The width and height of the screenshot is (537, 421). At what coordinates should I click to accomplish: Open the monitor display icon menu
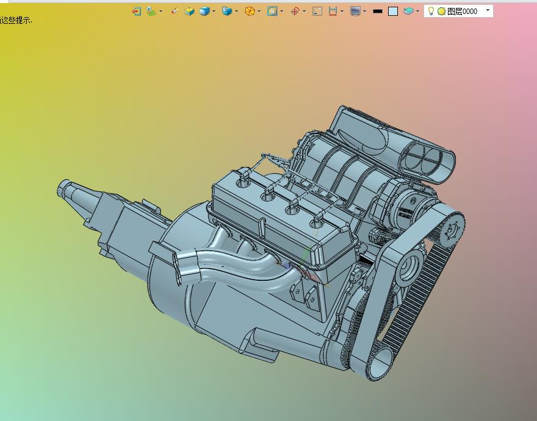356,11
